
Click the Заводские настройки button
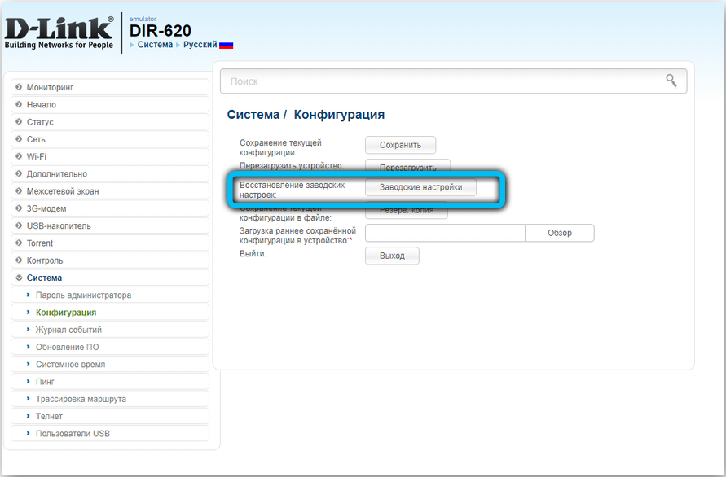click(x=421, y=187)
